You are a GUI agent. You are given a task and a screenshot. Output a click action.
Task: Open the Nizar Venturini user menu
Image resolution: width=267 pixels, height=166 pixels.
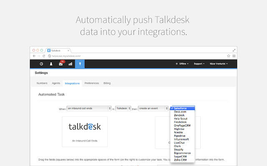point(219,63)
